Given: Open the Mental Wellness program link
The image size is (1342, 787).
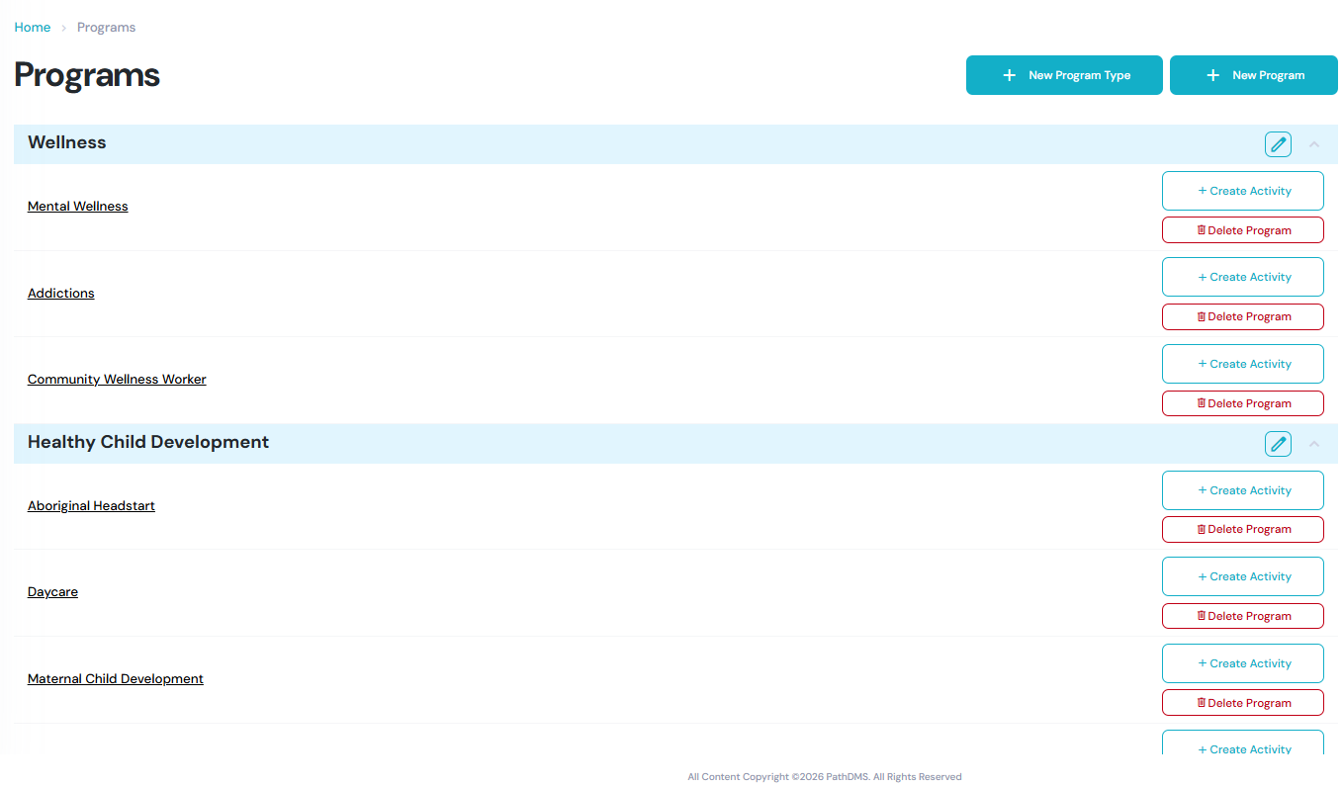Looking at the screenshot, I should tap(78, 207).
